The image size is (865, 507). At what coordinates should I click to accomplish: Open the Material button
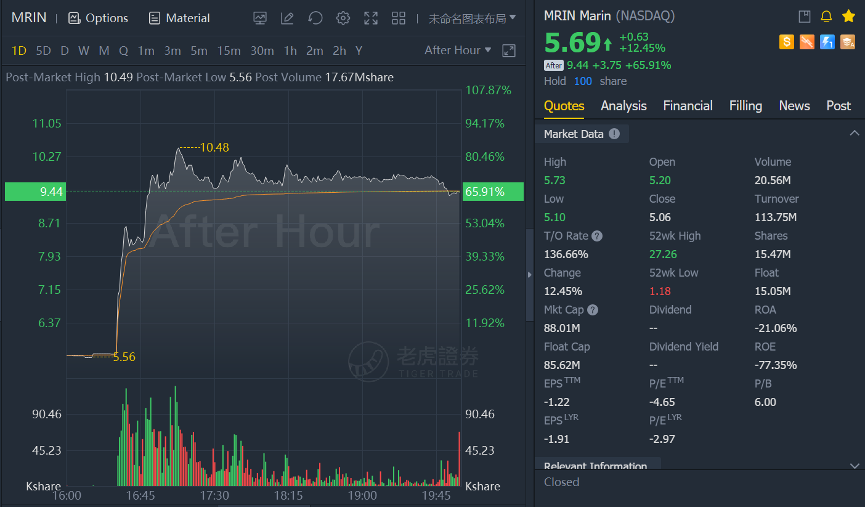179,18
